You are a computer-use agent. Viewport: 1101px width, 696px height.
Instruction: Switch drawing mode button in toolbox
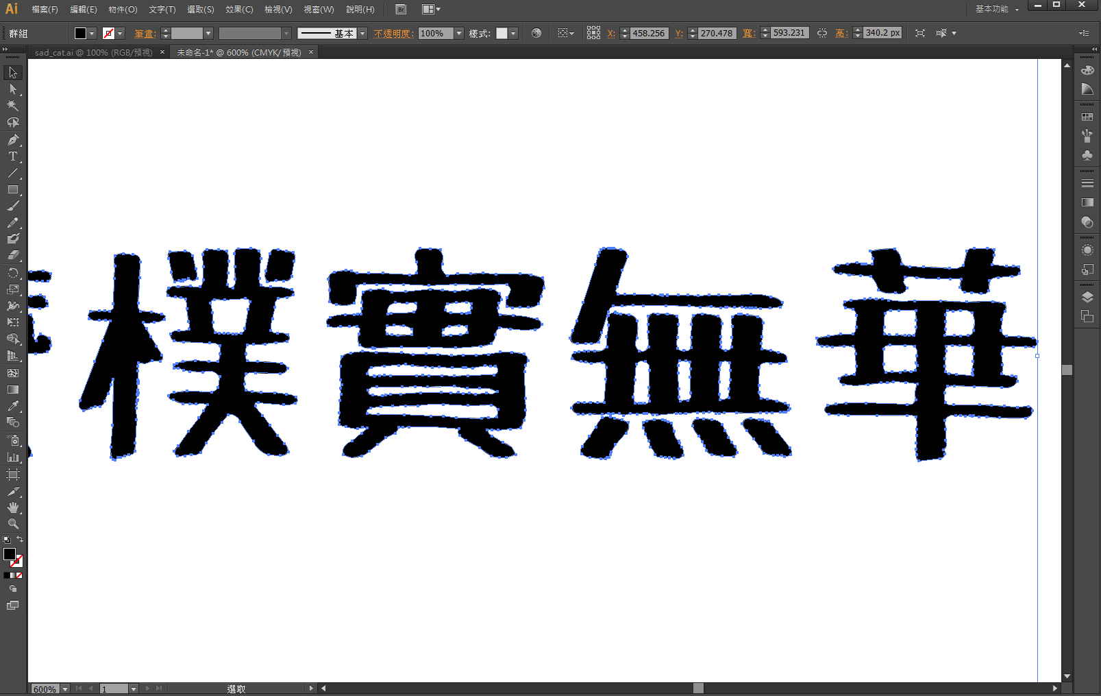pos(12,589)
